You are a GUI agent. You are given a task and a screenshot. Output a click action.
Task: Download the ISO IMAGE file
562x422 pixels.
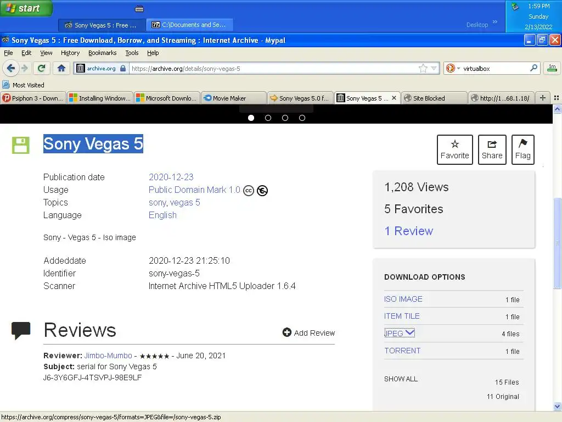pyautogui.click(x=403, y=299)
